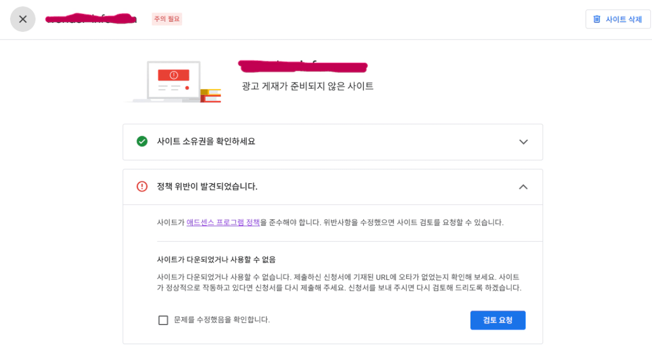The height and width of the screenshot is (358, 652).
Task: Collapse the '정책 위반이 발견되었습니다' chevron
Action: 523,187
